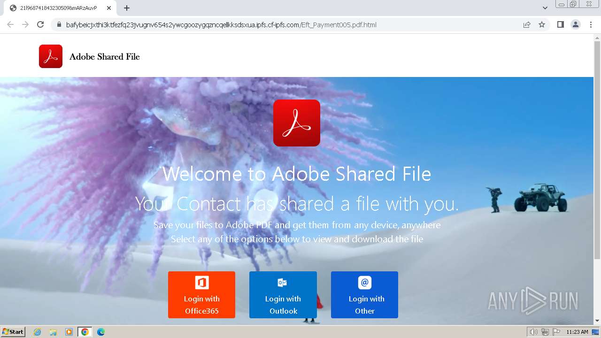601x338 pixels.
Task: Click Welcome to Adobe Shared File heading
Action: pyautogui.click(x=297, y=174)
